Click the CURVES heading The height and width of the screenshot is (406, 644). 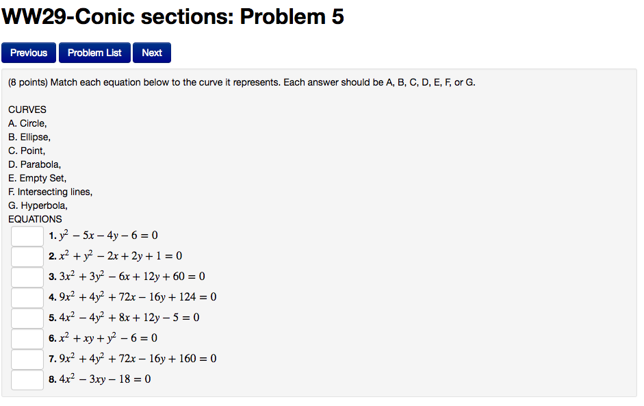pyautogui.click(x=27, y=110)
